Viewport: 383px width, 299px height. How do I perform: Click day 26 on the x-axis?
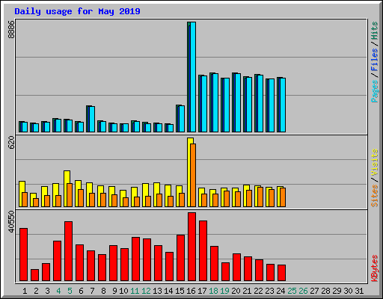[x=303, y=291]
